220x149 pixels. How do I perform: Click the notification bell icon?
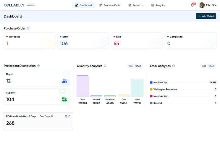coord(192,5)
